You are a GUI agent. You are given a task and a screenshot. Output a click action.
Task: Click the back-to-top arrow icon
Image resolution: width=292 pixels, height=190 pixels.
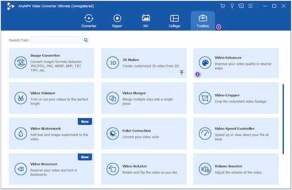click(x=182, y=72)
